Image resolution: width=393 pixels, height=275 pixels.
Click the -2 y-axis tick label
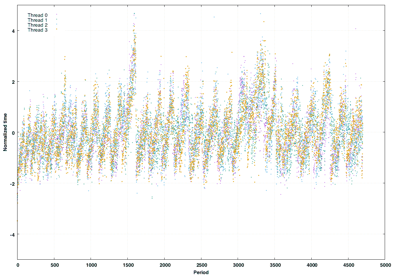coord(12,184)
